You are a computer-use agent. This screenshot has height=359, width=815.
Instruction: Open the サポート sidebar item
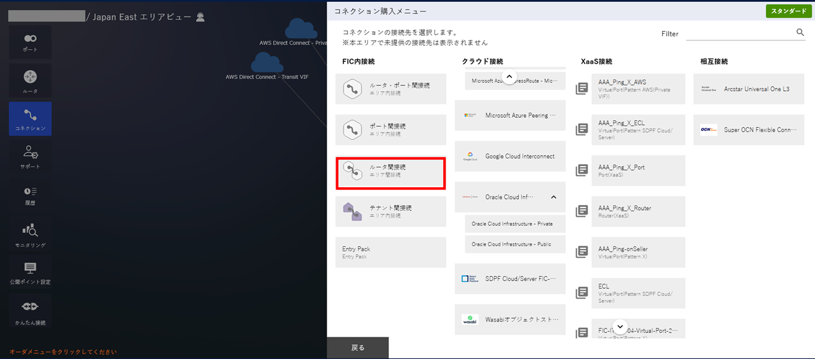coord(30,157)
